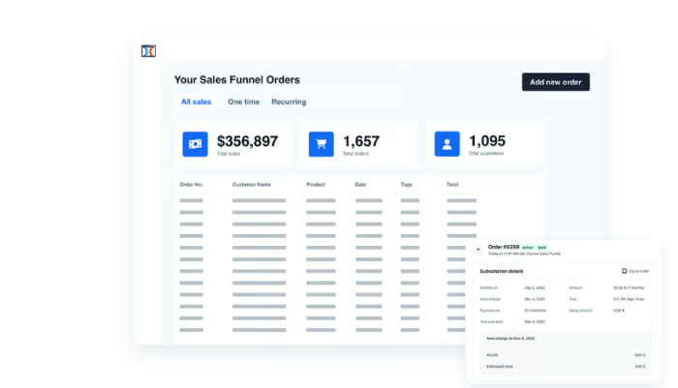This screenshot has height=388, width=678.
Task: Click the Trial end date label
Action: 491,322
